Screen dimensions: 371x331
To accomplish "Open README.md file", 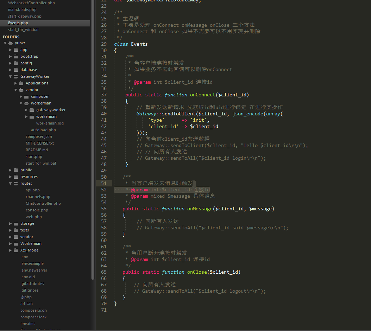I will (x=37, y=150).
